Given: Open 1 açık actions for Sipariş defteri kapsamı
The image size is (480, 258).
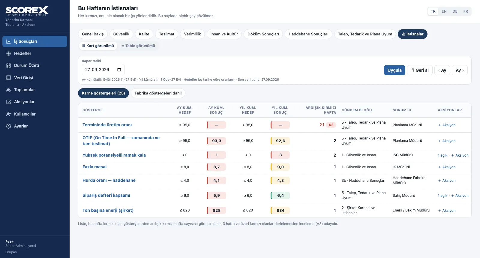Looking at the screenshot, I should click(442, 196).
